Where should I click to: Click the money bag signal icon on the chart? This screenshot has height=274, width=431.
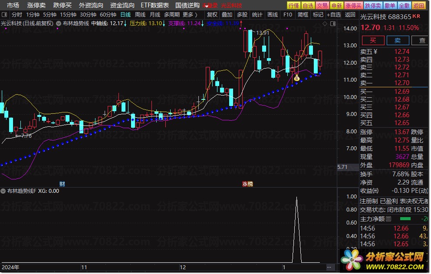coord(296,78)
